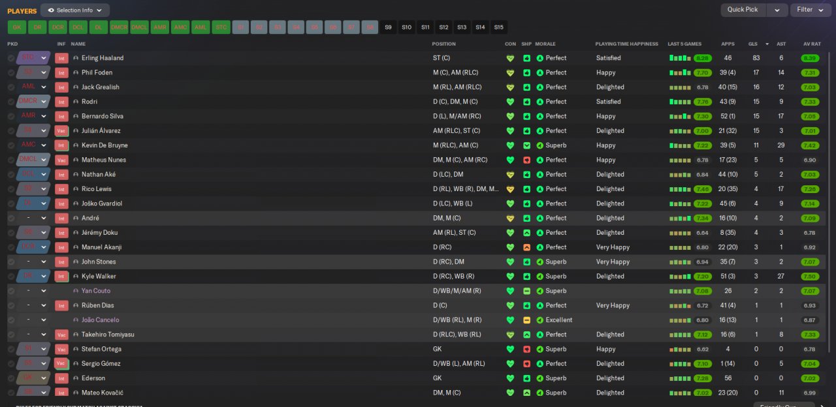Click Phil Foden's morale icon
Viewport: 836px width, 407px height.
point(540,72)
